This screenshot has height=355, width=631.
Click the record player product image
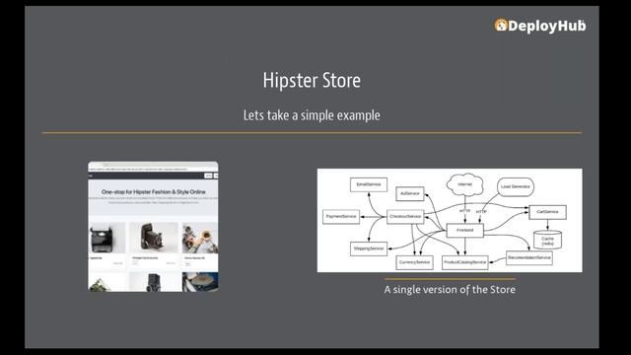click(x=200, y=281)
